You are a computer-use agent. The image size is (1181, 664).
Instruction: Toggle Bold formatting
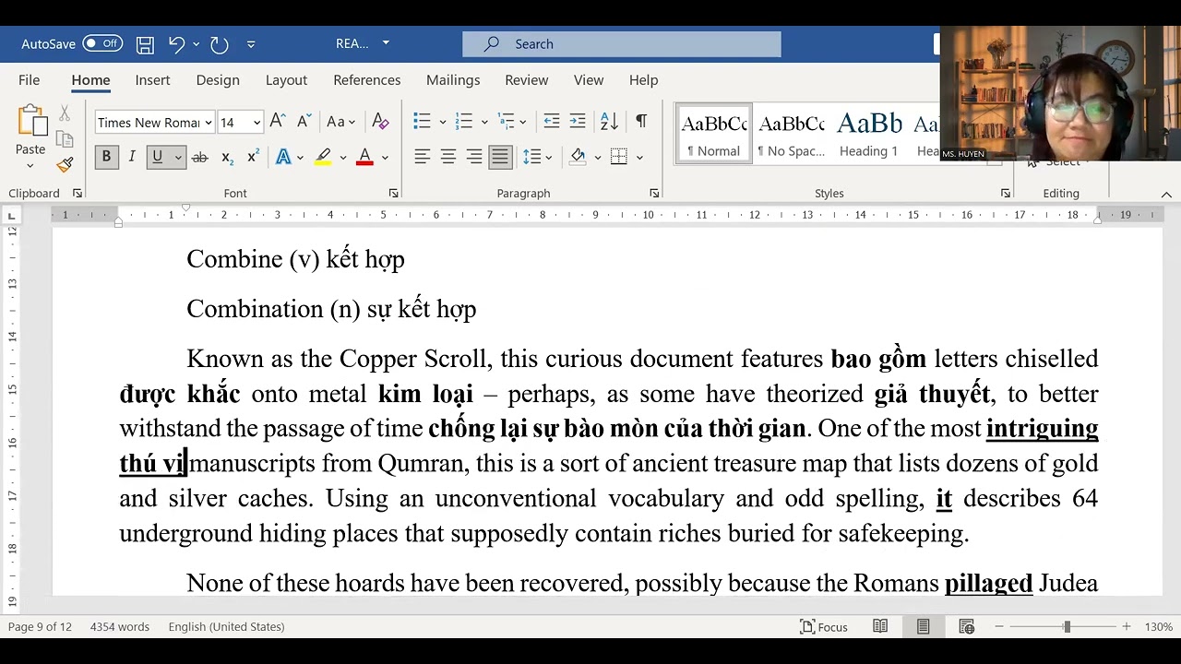(106, 158)
